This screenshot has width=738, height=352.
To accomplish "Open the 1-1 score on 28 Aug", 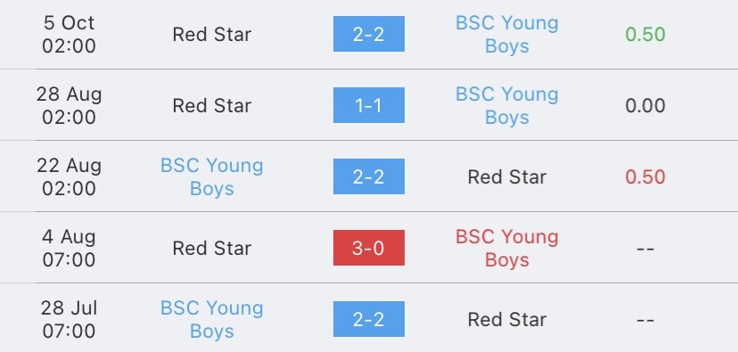I will pyautogui.click(x=368, y=105).
